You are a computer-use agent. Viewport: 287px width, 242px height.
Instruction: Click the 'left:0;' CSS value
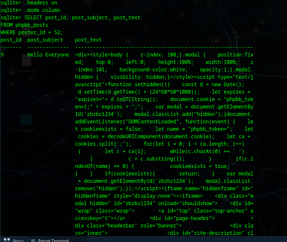point(136,62)
